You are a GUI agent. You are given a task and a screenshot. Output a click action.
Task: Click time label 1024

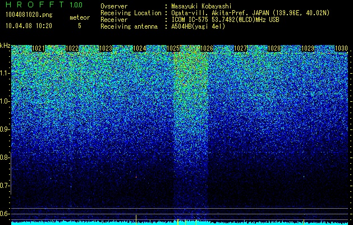tap(139, 48)
